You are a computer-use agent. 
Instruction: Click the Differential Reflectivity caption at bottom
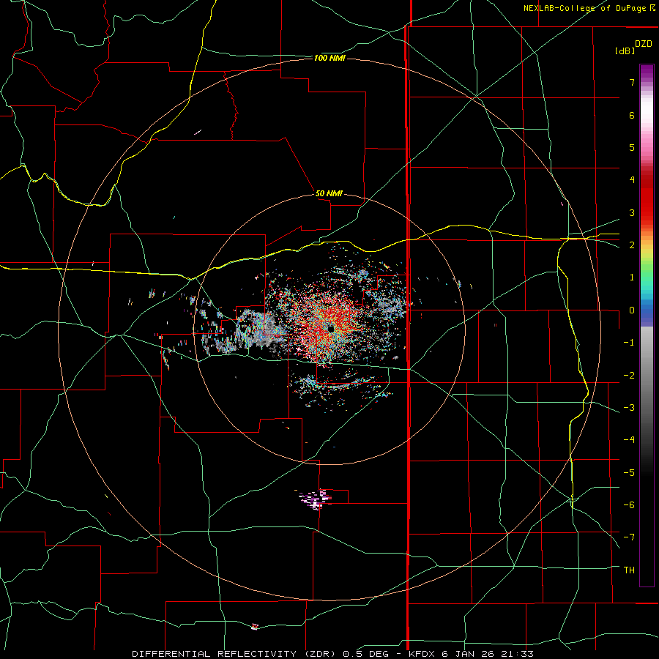[x=333, y=654]
